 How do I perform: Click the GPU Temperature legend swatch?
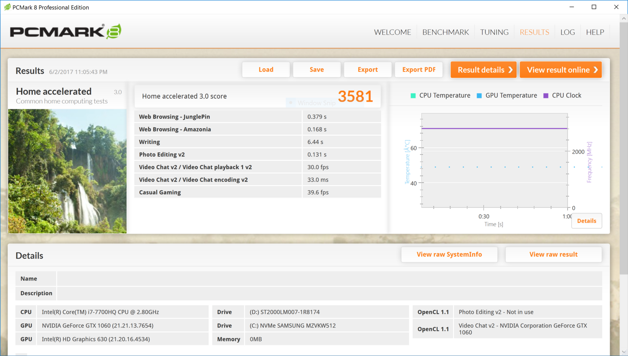[479, 96]
